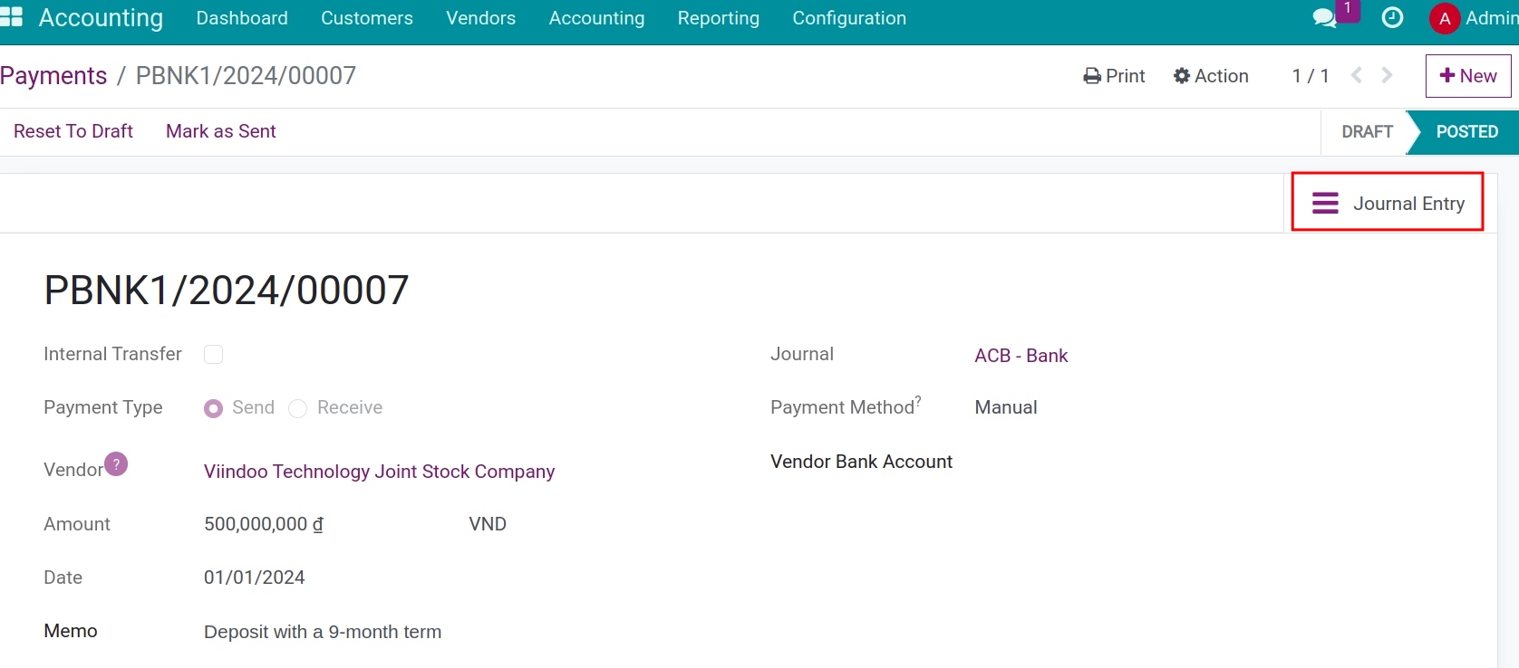Click the New record button
Image resolution: width=1519 pixels, height=668 pixels.
click(x=1468, y=76)
